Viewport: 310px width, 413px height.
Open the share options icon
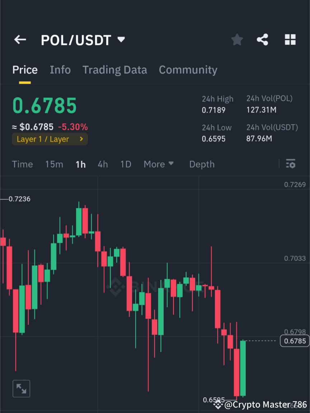262,40
